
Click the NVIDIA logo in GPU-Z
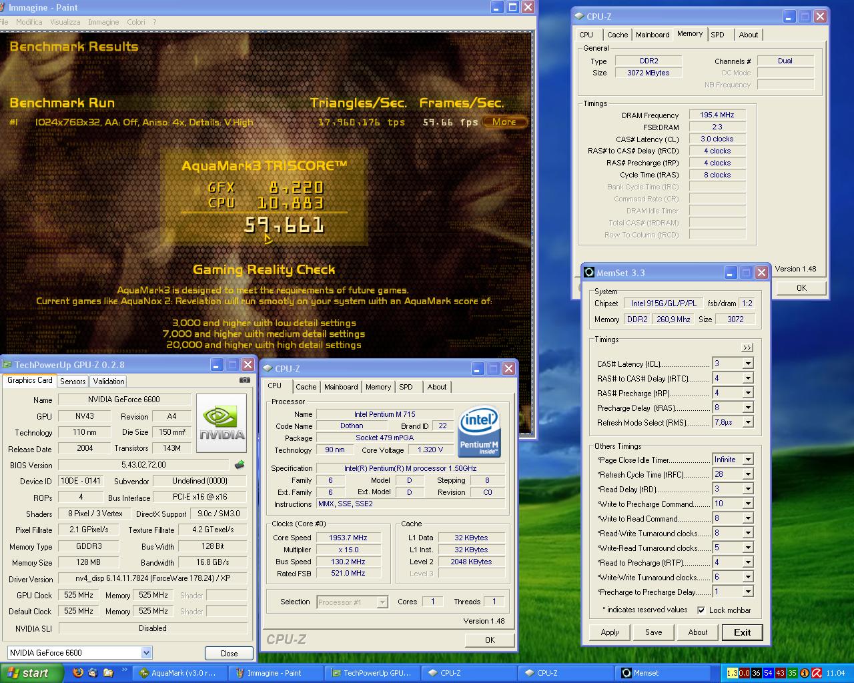click(222, 423)
